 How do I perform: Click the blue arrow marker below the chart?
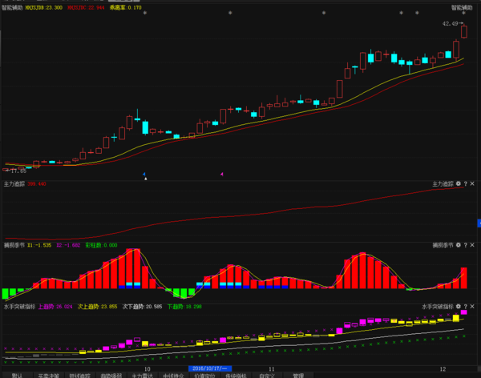(x=144, y=174)
